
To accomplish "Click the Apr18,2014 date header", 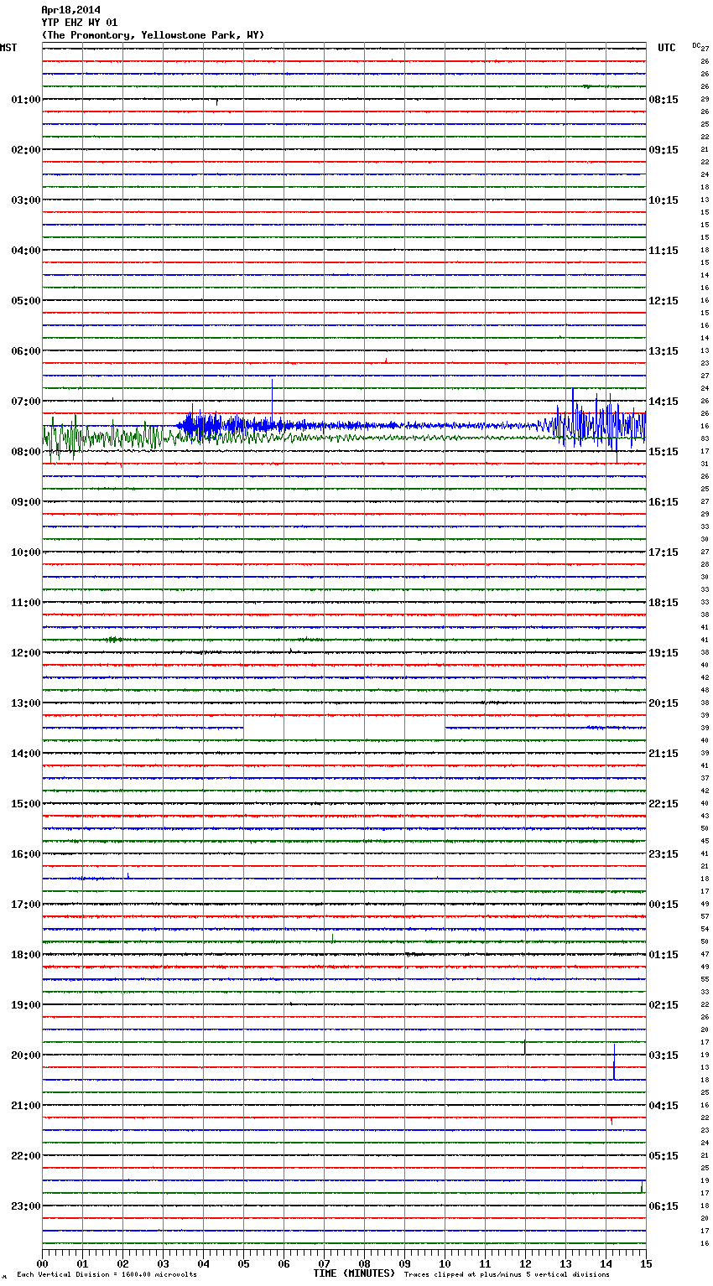I will coord(70,10).
